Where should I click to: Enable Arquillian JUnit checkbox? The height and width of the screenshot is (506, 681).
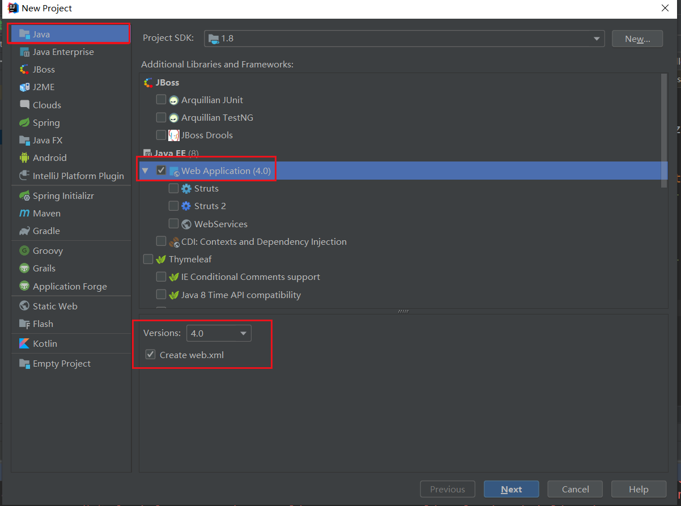pyautogui.click(x=161, y=100)
